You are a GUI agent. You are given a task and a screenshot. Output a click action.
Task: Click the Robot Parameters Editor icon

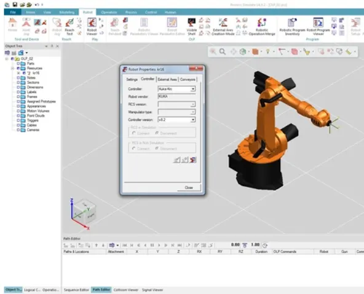[x=172, y=26]
